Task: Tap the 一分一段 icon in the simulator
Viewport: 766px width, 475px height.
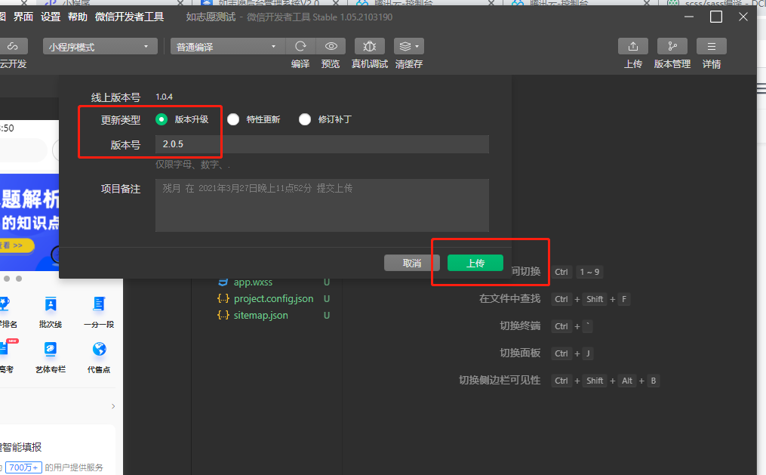Action: click(99, 304)
